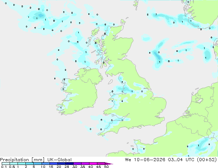The width and height of the screenshot is (218, 168).
Task: Click the "0.1" legend scale label
Action: point(4,167)
